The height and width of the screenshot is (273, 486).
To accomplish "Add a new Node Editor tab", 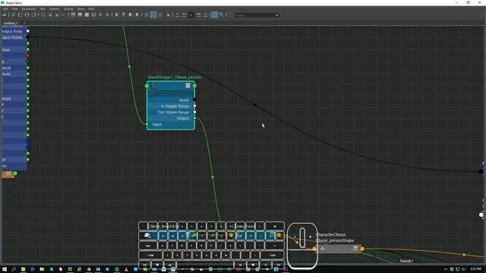I will [x=24, y=23].
